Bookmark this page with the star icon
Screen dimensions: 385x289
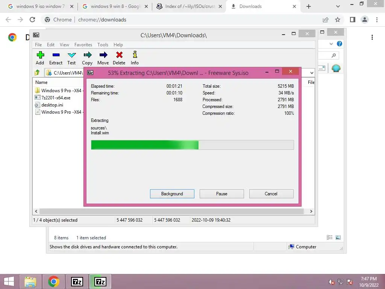(x=338, y=20)
